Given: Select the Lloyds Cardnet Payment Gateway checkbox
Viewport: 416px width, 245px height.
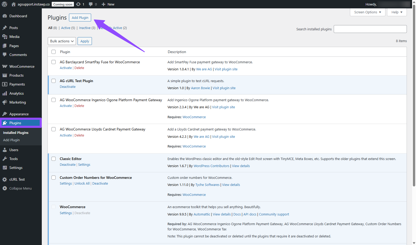Looking at the screenshot, I should [54, 129].
